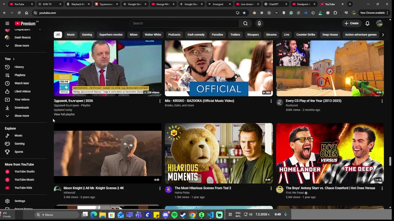Click into the YouTube search field
This screenshot has height=221, width=394.
[184, 23]
